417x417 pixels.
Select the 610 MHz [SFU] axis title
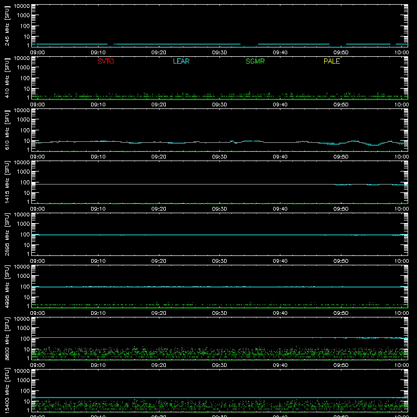[7, 130]
